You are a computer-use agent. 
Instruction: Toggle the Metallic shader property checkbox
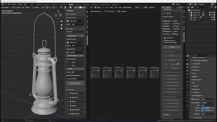[164, 26]
